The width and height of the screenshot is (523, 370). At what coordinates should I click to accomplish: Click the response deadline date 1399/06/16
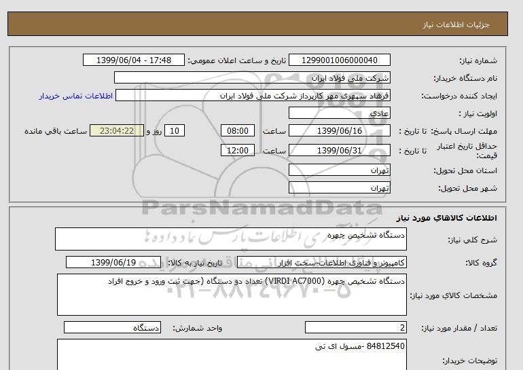click(x=339, y=130)
